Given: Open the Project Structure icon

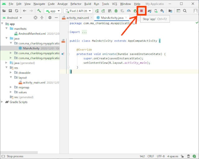Looking at the screenshot, I should pos(170,11).
